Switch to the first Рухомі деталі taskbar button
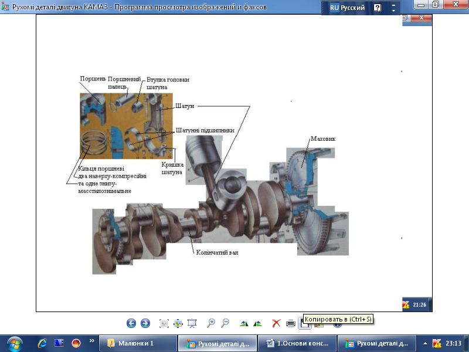 [217, 343]
